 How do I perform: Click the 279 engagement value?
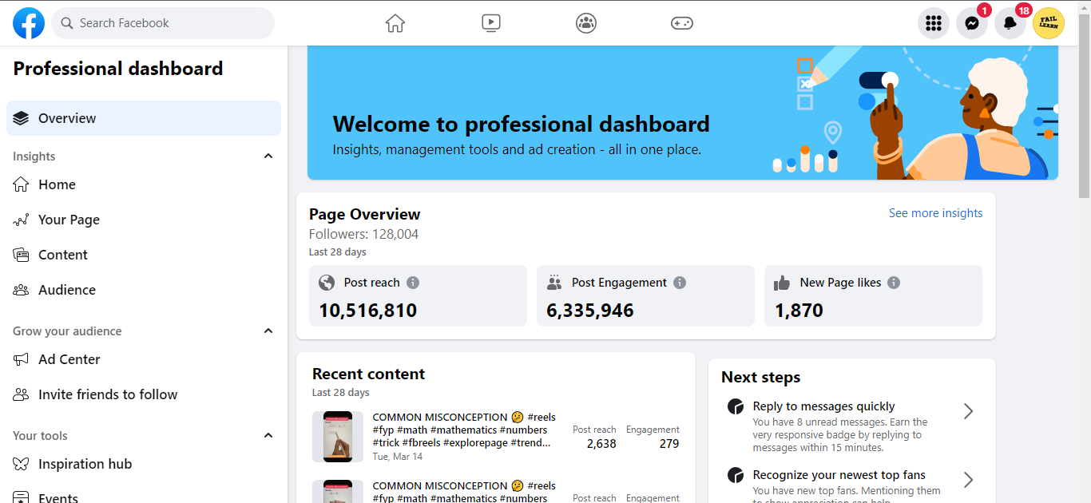click(x=669, y=444)
